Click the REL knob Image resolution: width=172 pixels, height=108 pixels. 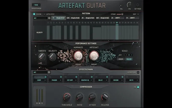pyautogui.click(x=121, y=5)
